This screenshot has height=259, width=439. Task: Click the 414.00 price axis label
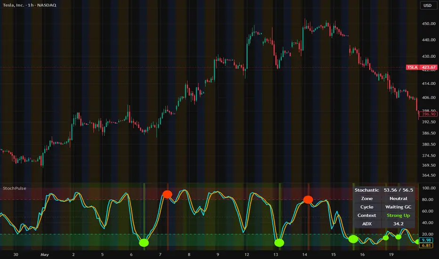pos(429,83)
